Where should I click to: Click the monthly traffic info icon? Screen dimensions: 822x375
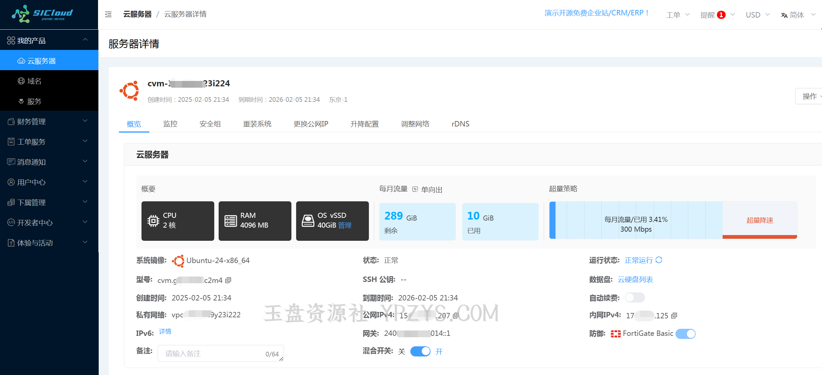coord(415,189)
